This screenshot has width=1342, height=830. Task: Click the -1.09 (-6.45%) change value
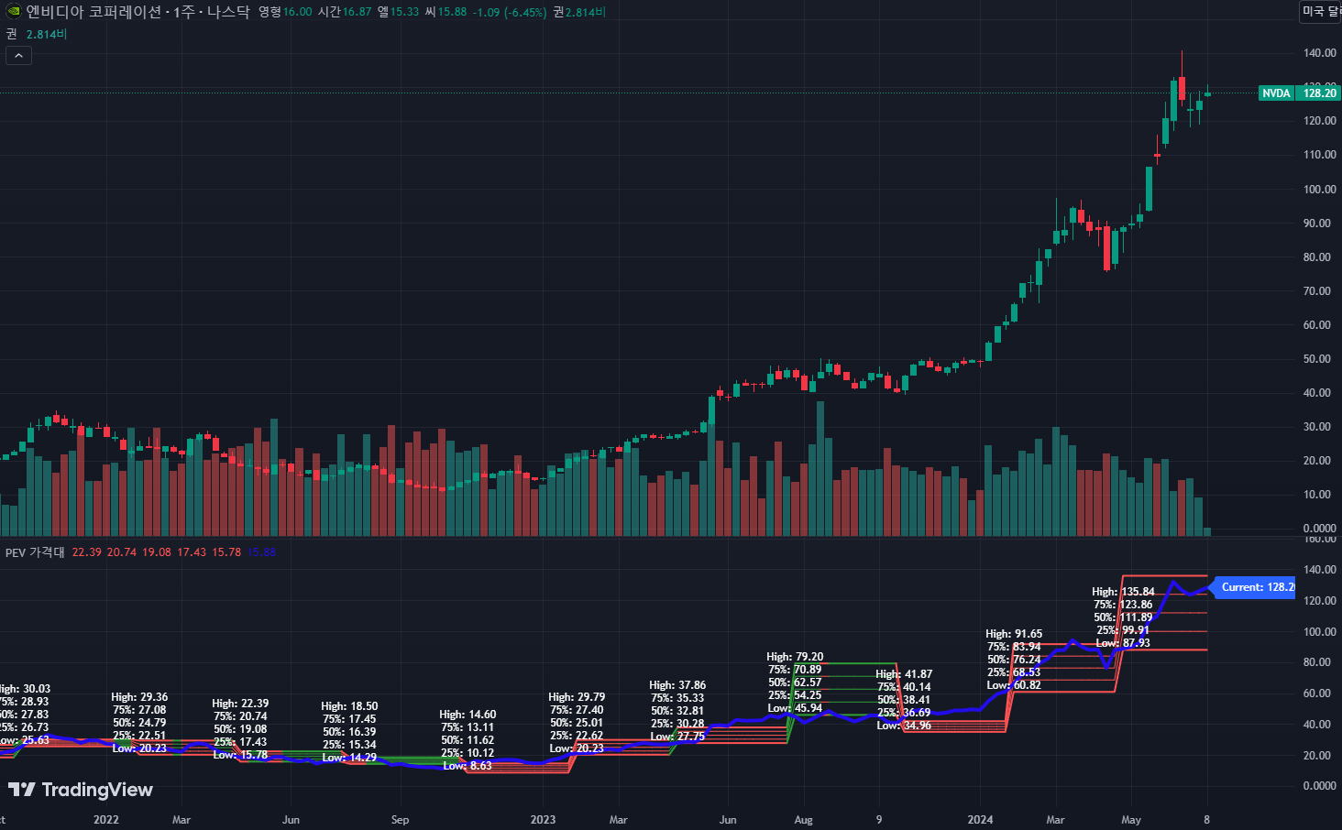coord(510,12)
